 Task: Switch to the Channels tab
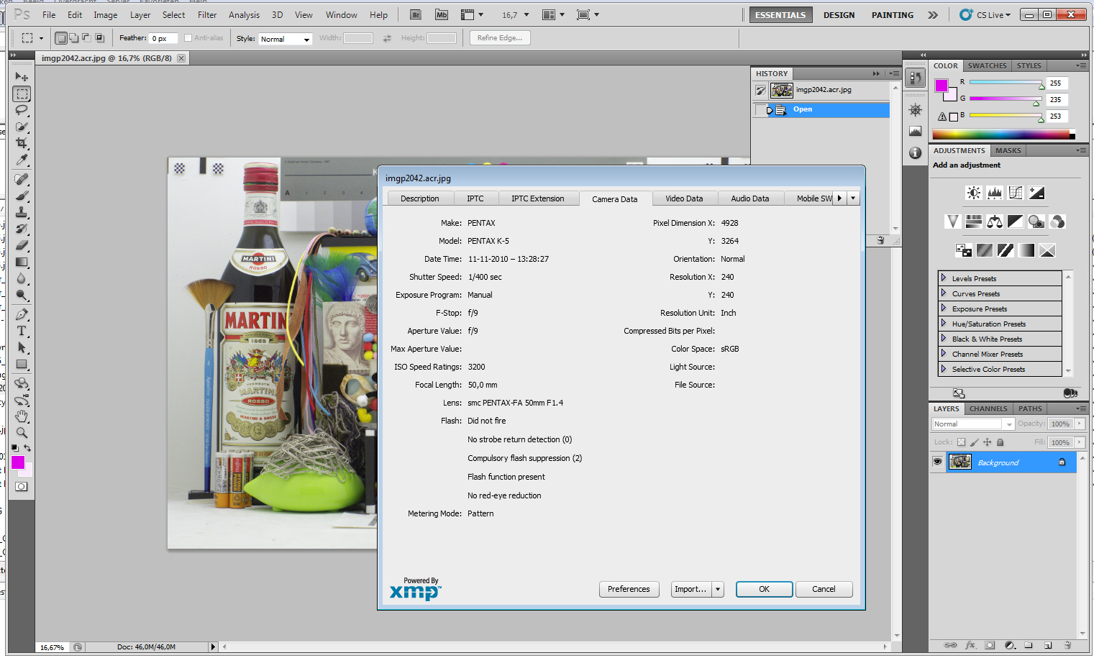point(988,408)
